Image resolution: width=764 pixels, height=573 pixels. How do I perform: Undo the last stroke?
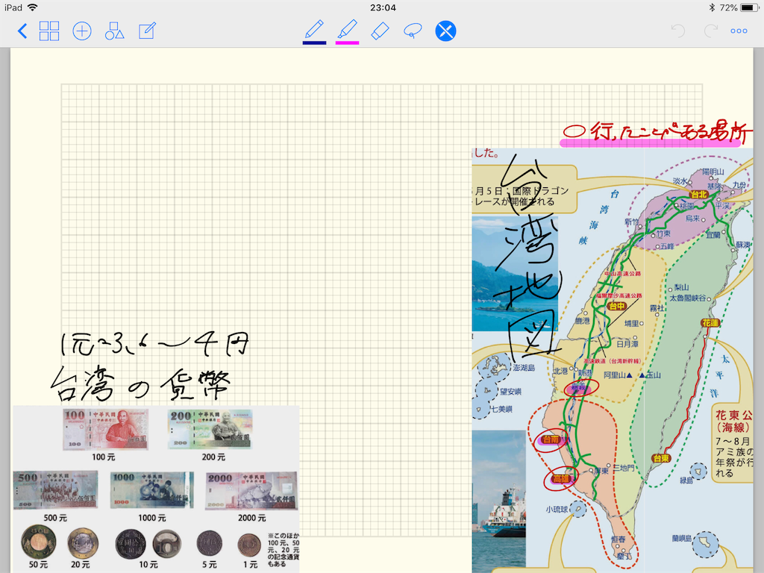coord(677,31)
